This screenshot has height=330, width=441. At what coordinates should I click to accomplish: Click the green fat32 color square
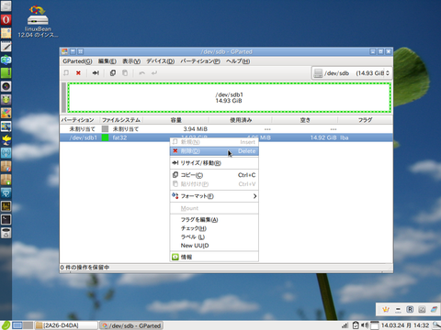tap(105, 137)
